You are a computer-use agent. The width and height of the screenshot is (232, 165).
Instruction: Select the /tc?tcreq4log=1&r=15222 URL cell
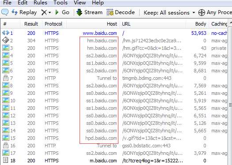[152, 161]
